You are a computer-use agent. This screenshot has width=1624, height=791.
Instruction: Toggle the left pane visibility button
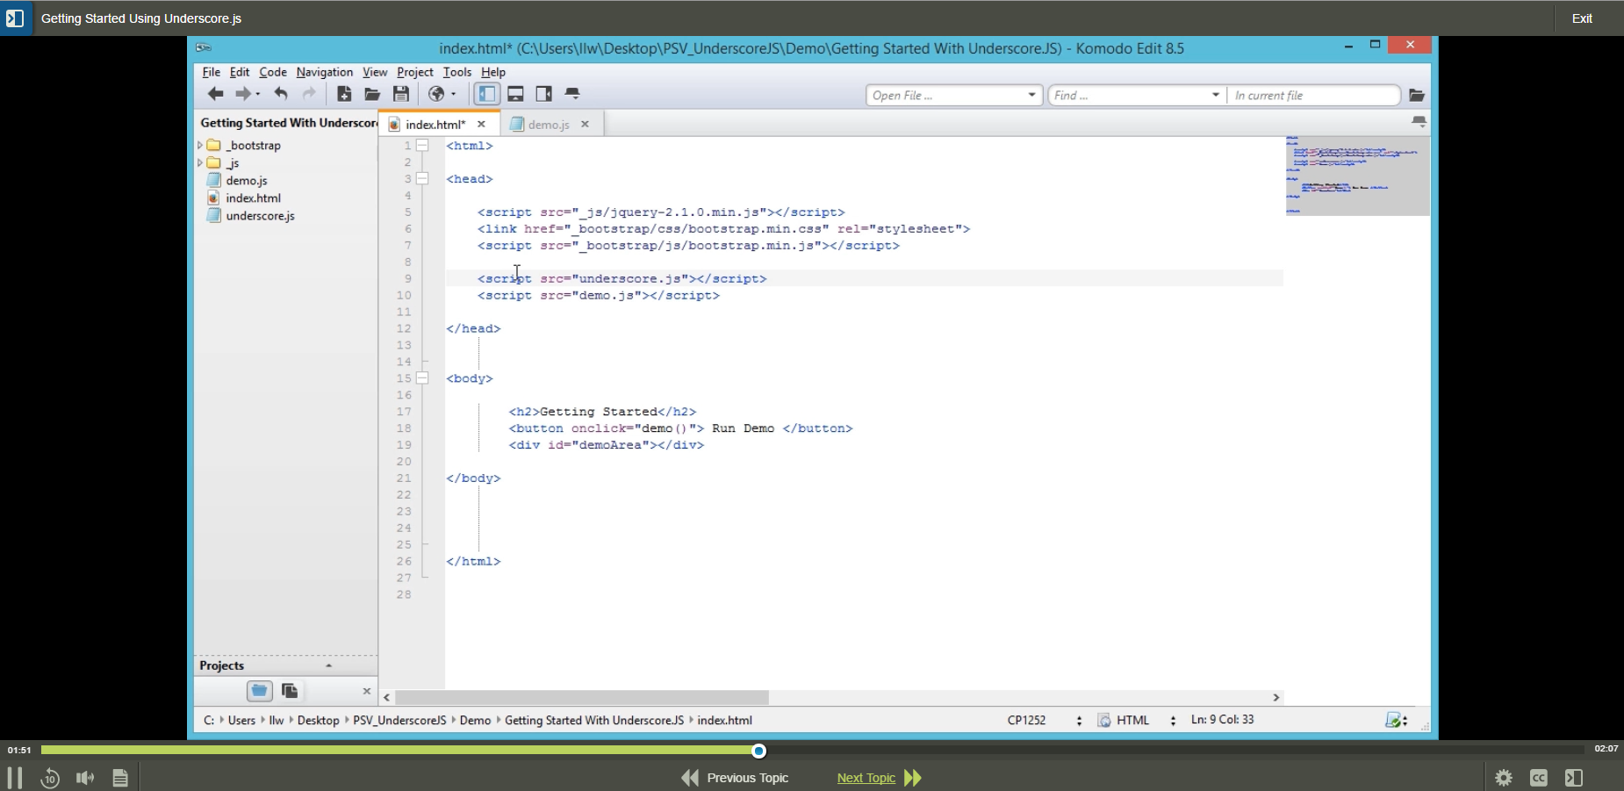click(x=486, y=94)
